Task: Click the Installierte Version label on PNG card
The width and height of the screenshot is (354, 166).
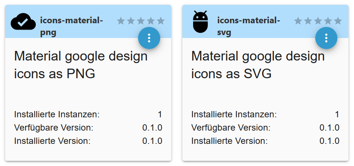Action: (52, 141)
